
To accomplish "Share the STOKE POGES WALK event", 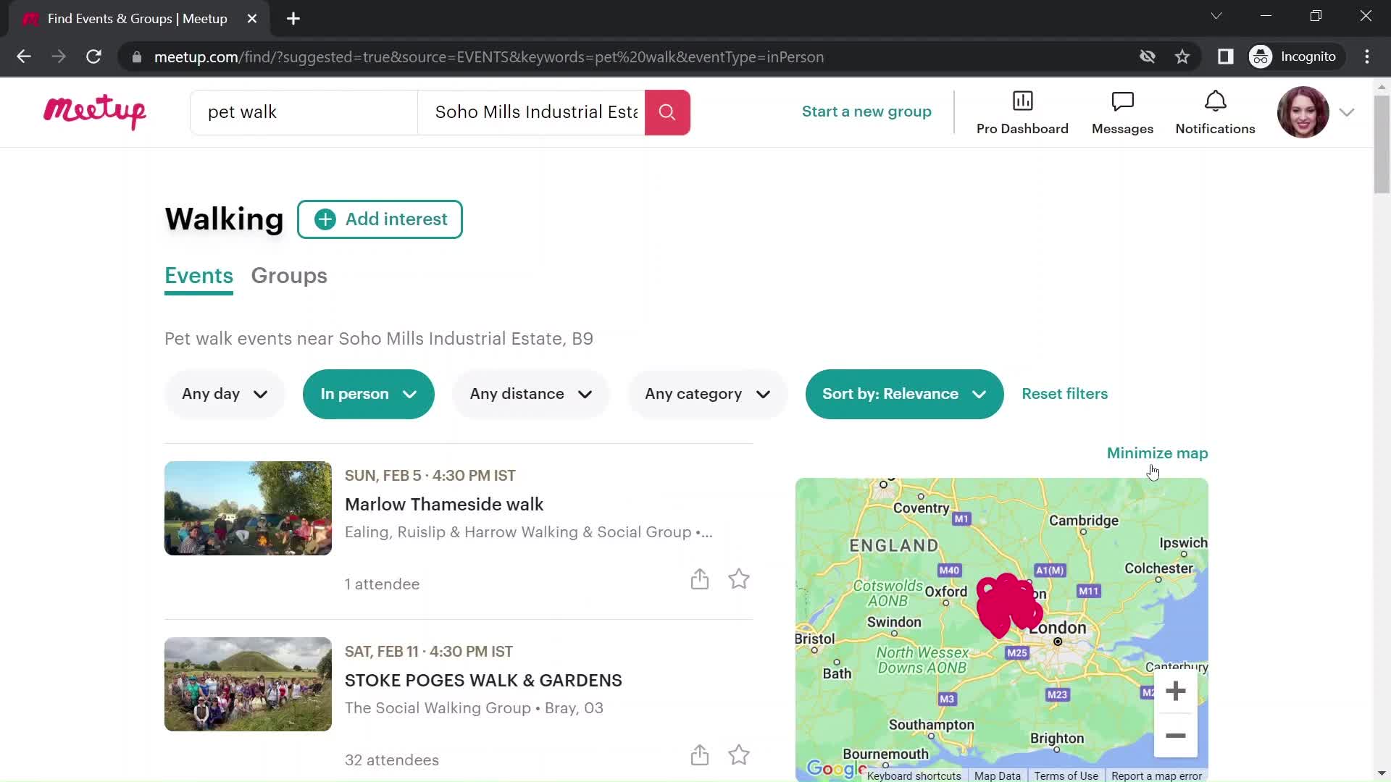I will 699,755.
